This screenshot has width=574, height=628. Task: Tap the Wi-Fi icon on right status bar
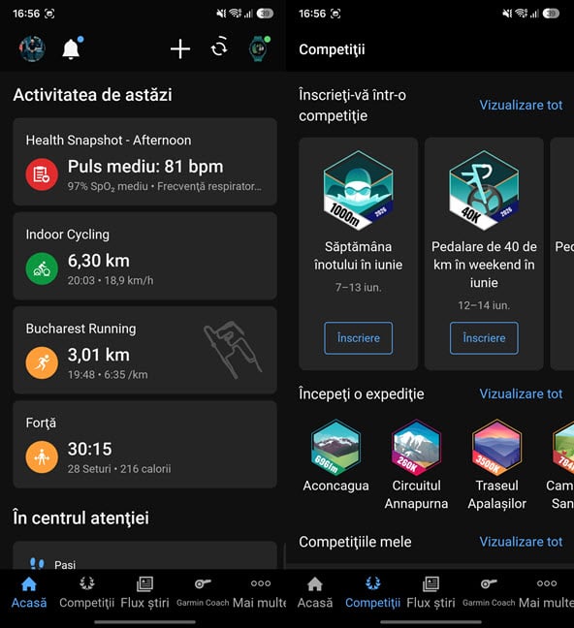521,14
